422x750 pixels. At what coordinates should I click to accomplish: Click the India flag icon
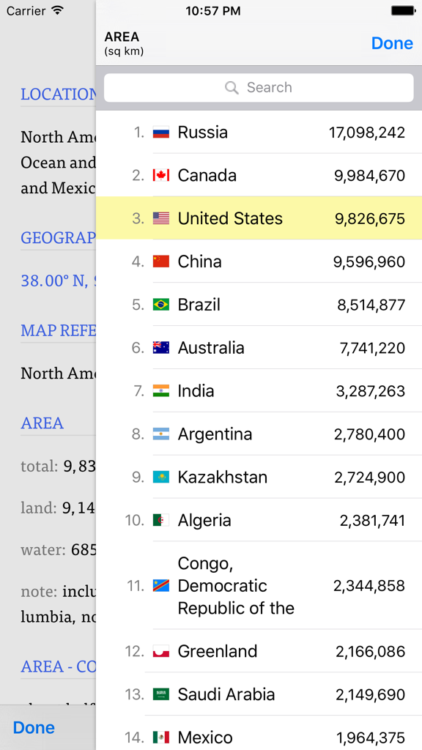point(162,391)
